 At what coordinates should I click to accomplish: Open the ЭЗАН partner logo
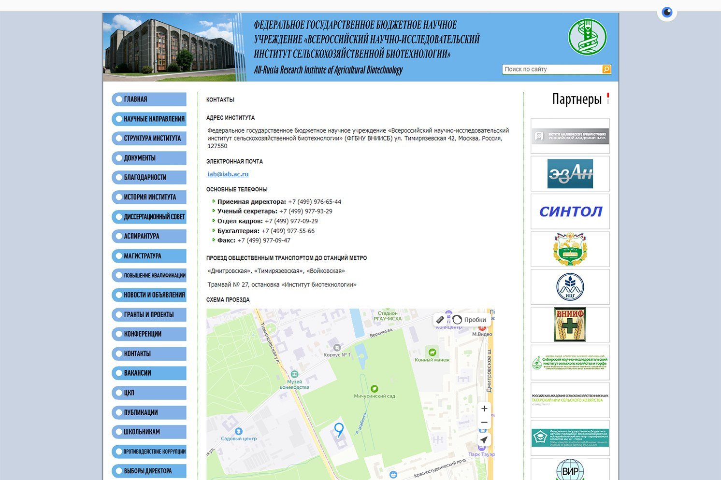click(570, 174)
